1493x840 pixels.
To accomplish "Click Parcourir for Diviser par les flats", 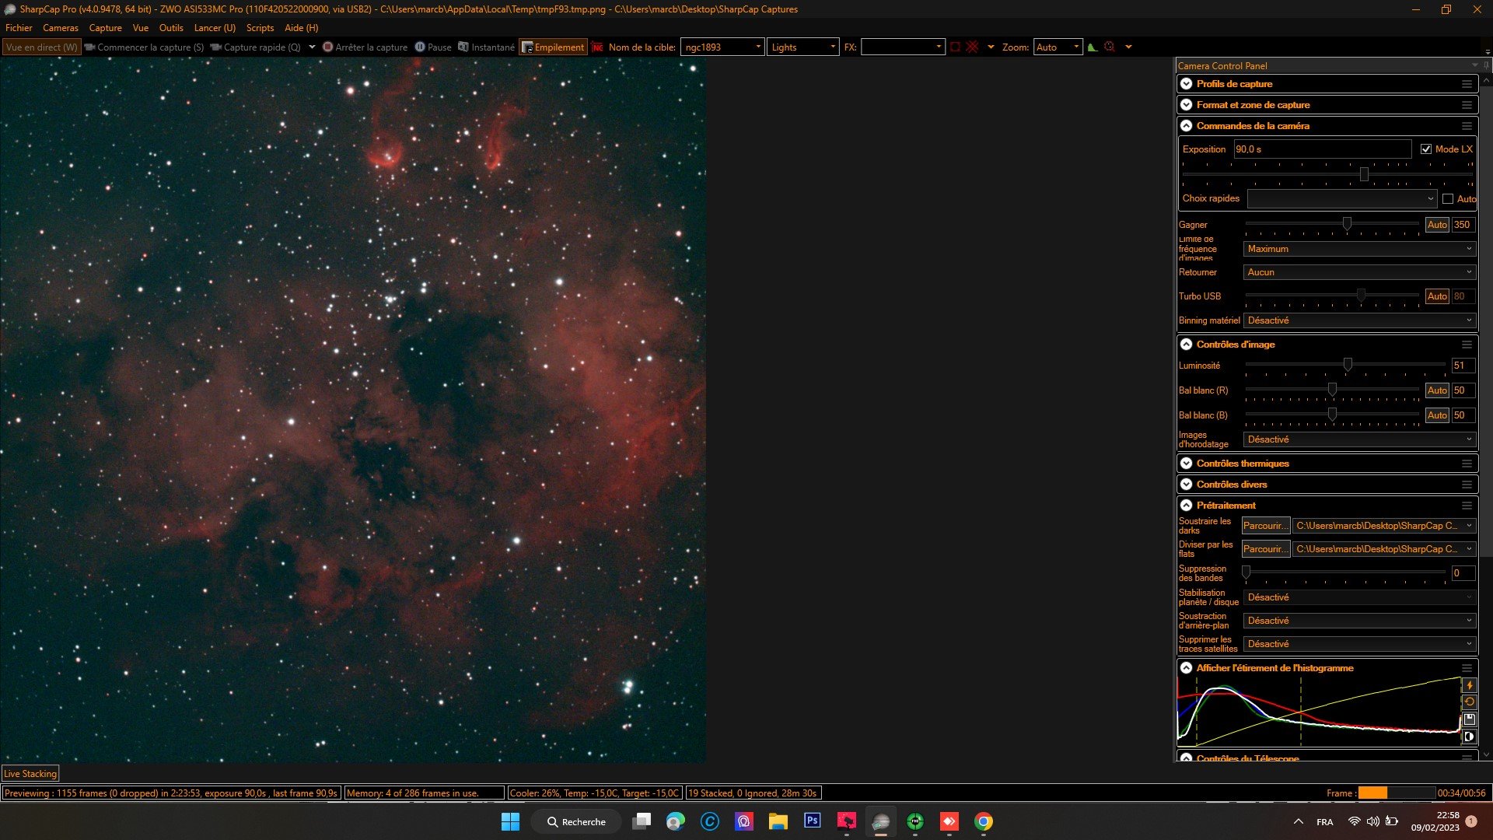I will 1265,549.
